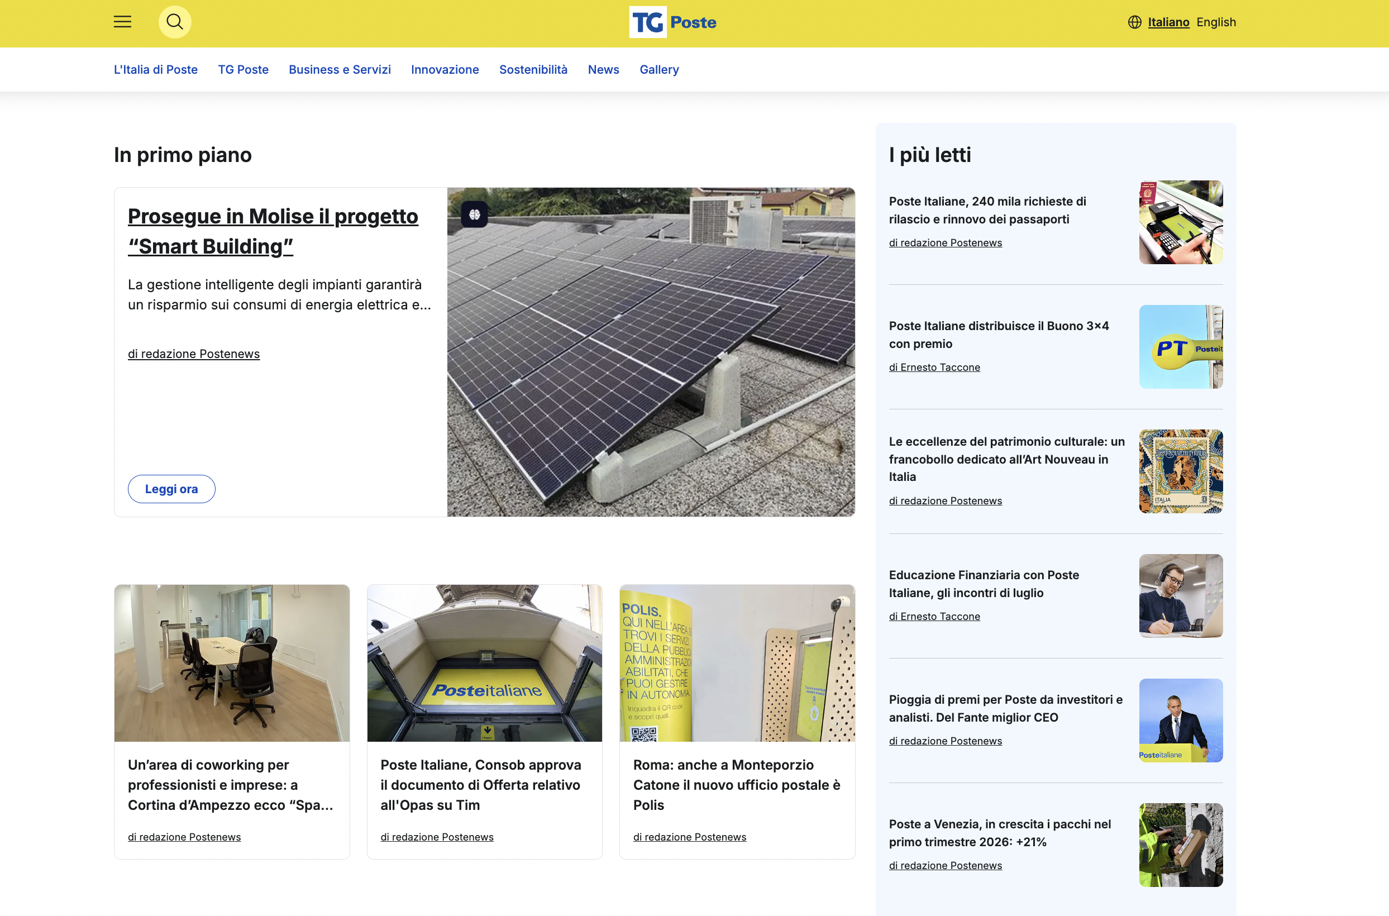Image resolution: width=1389 pixels, height=916 pixels.
Task: Click the parcel delivery thumbnail
Action: click(x=1181, y=845)
